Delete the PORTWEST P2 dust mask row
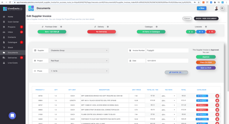This screenshot has height=124, width=229. coord(217,119)
